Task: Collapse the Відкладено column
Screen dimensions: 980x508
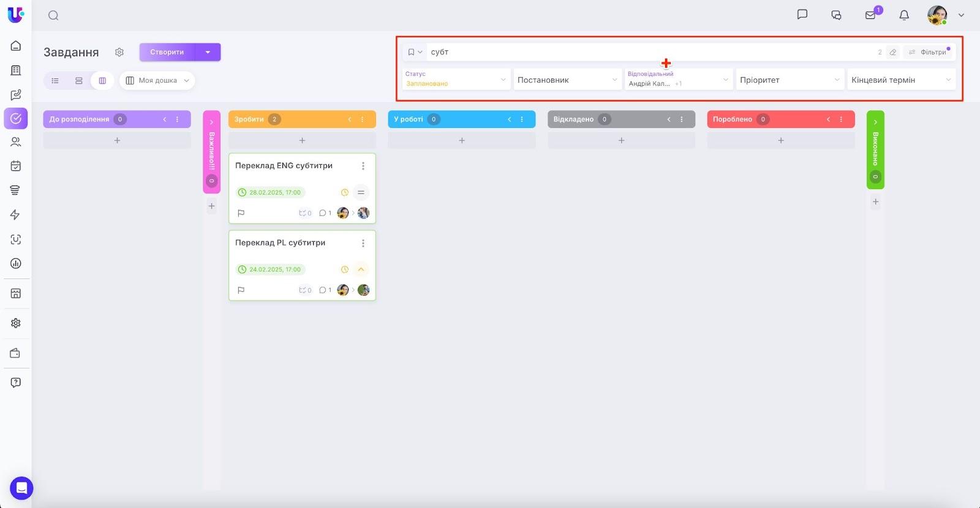Action: (x=669, y=119)
